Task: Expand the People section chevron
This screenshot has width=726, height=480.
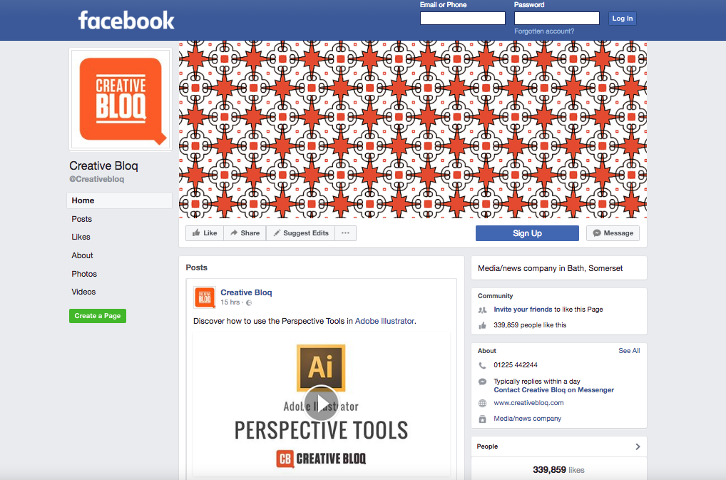Action: (x=638, y=446)
